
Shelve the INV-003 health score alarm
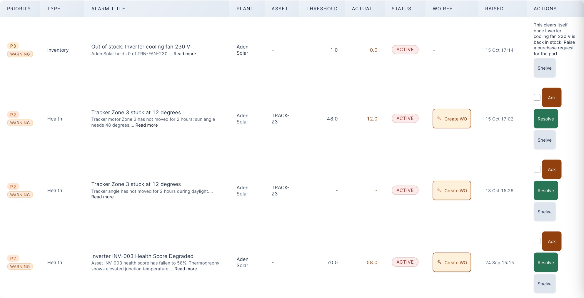[x=545, y=284]
